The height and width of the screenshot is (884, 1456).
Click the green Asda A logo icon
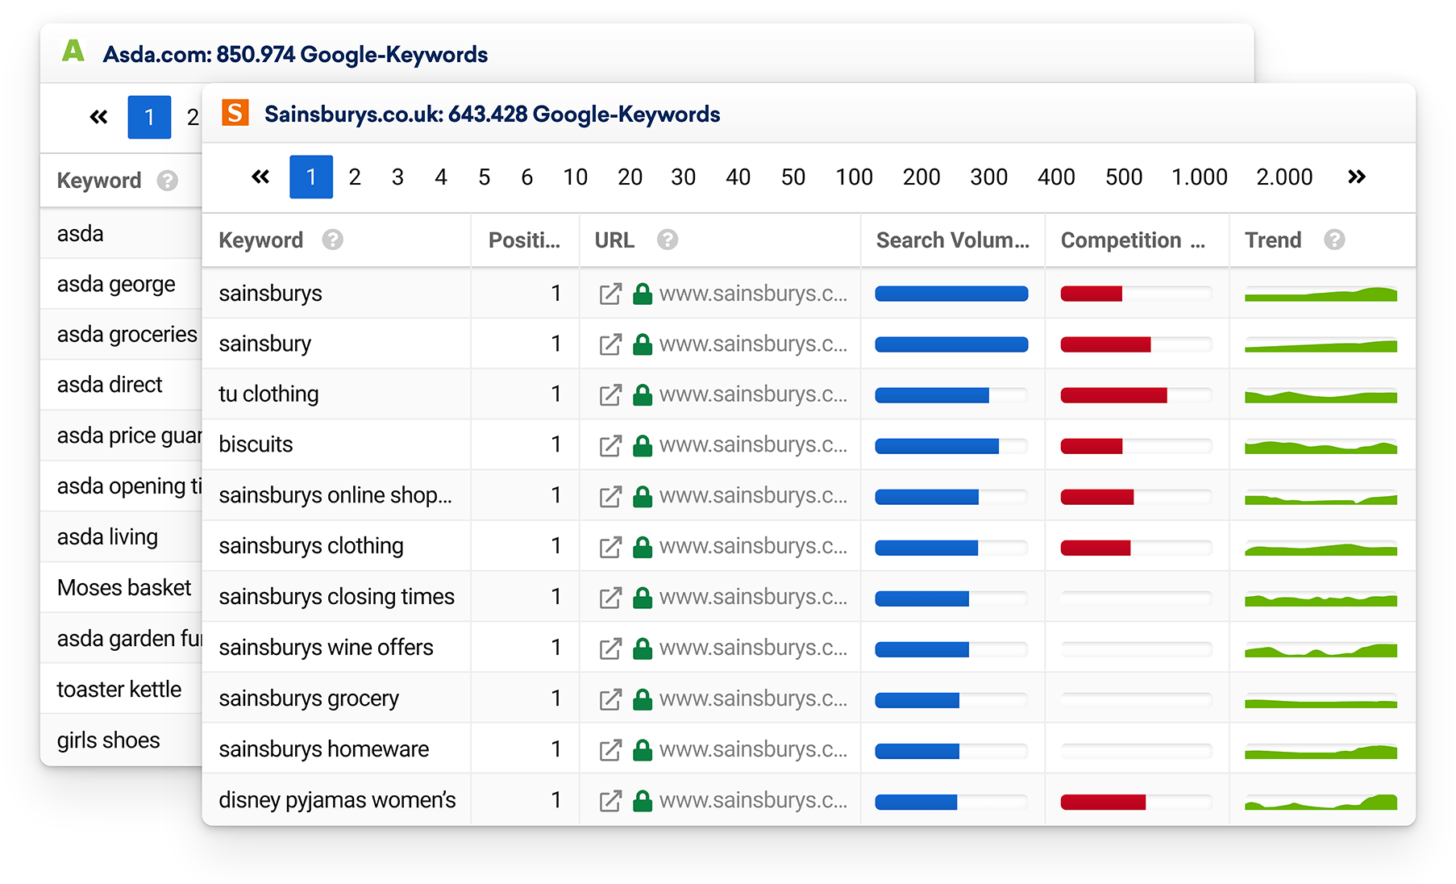tap(73, 51)
